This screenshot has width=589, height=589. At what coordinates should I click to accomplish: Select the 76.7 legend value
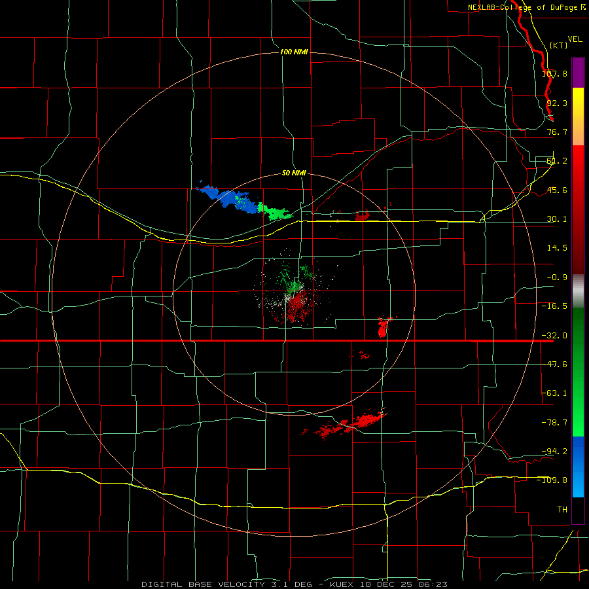click(x=557, y=132)
